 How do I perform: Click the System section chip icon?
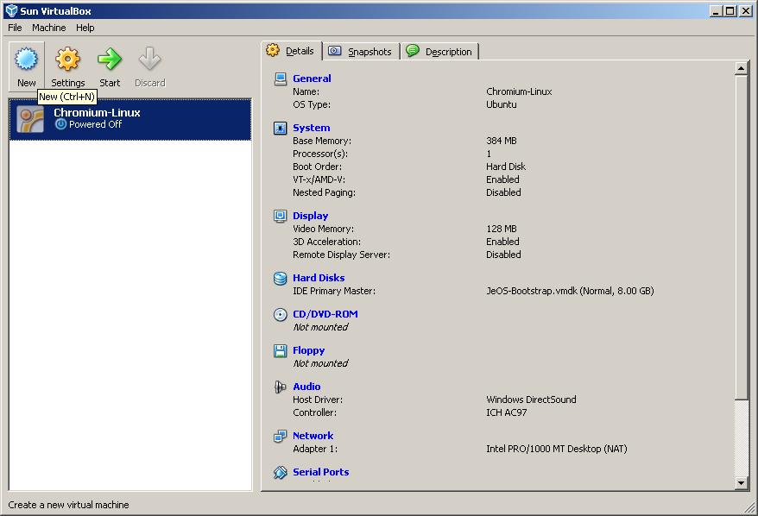(x=281, y=128)
